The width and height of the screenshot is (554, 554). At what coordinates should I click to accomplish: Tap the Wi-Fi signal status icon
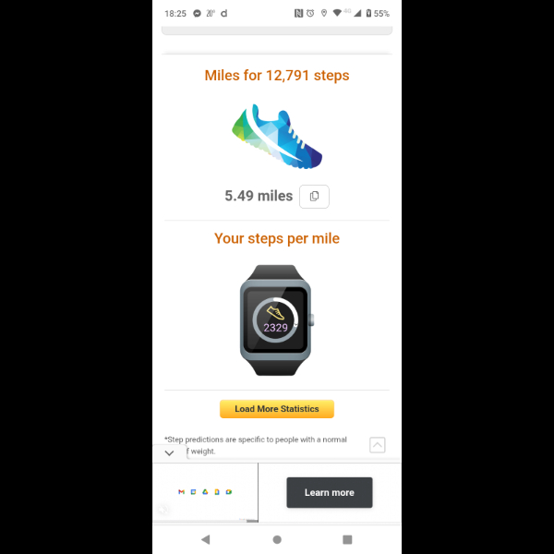(337, 13)
